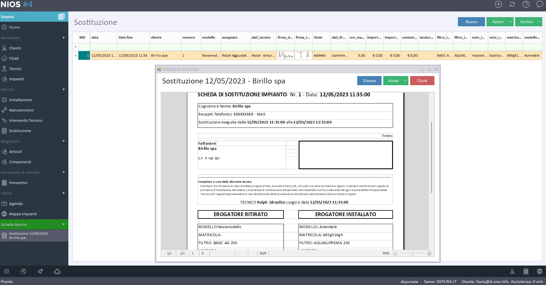The height and width of the screenshot is (285, 546).
Task: Click the plus circle icon in title bar
Action: (x=499, y=4)
